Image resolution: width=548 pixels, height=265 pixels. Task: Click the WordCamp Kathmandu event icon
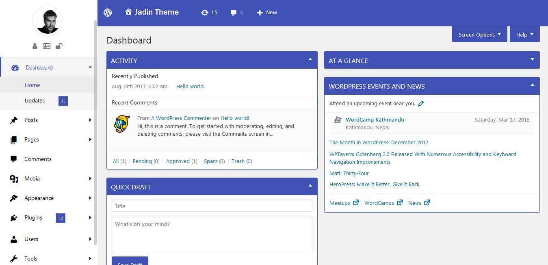338,120
